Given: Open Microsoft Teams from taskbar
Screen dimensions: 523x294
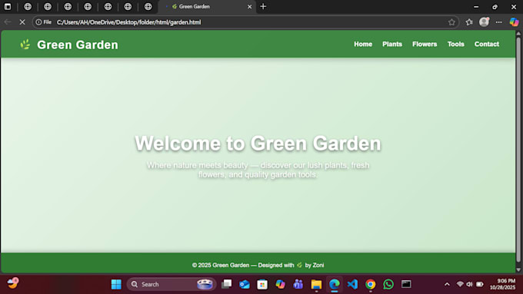Looking at the screenshot, I should pos(298,284).
